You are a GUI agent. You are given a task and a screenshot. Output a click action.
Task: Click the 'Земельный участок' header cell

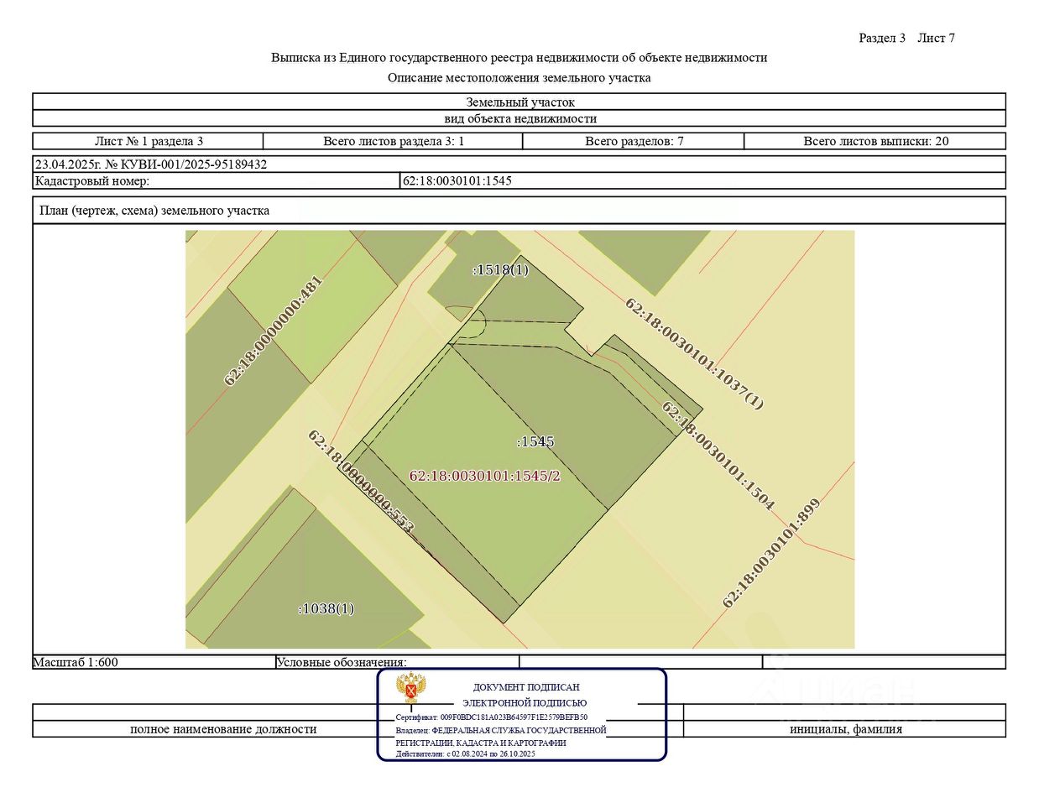(519, 102)
